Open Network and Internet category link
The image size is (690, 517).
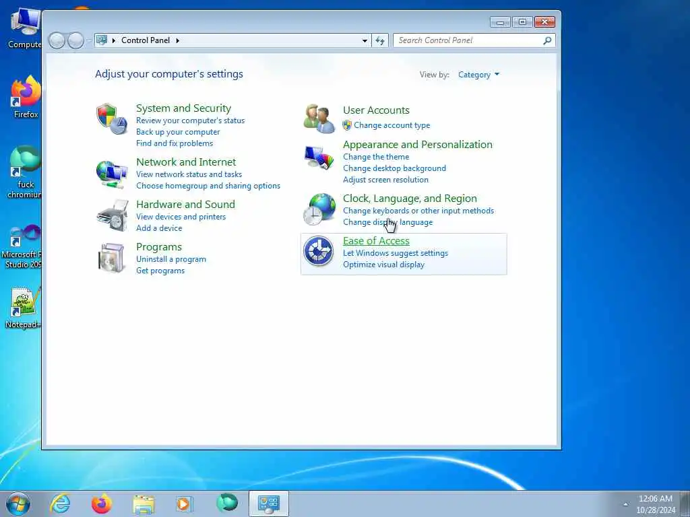pos(186,162)
